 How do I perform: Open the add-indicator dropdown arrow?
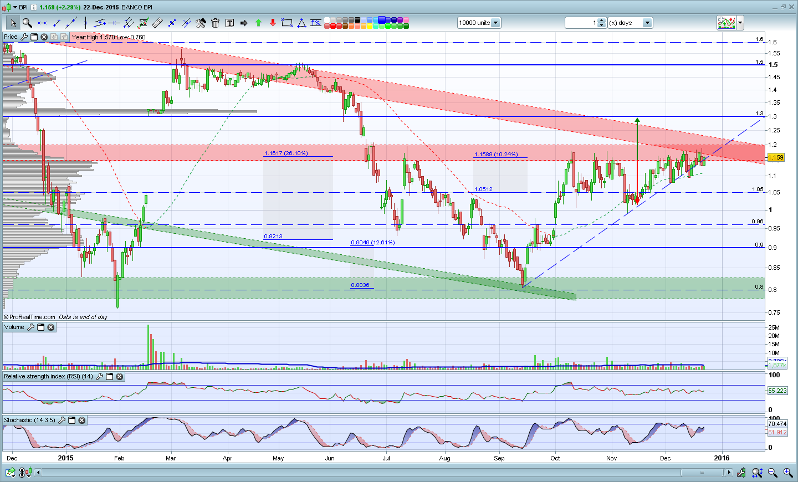click(740, 23)
